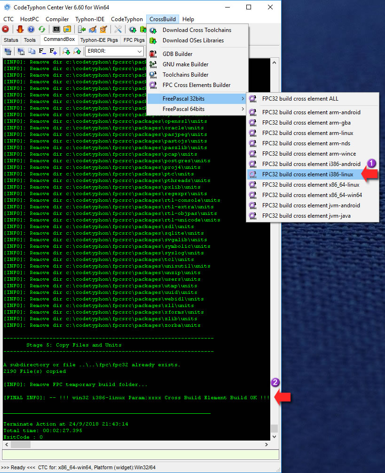Select the CommandBox tab
The width and height of the screenshot is (385, 473).
[59, 39]
